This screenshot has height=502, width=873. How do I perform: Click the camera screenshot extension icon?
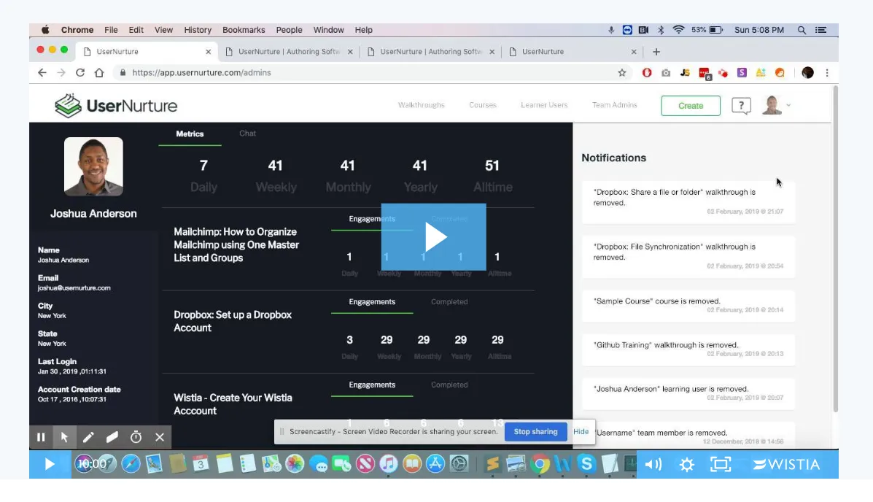click(666, 72)
